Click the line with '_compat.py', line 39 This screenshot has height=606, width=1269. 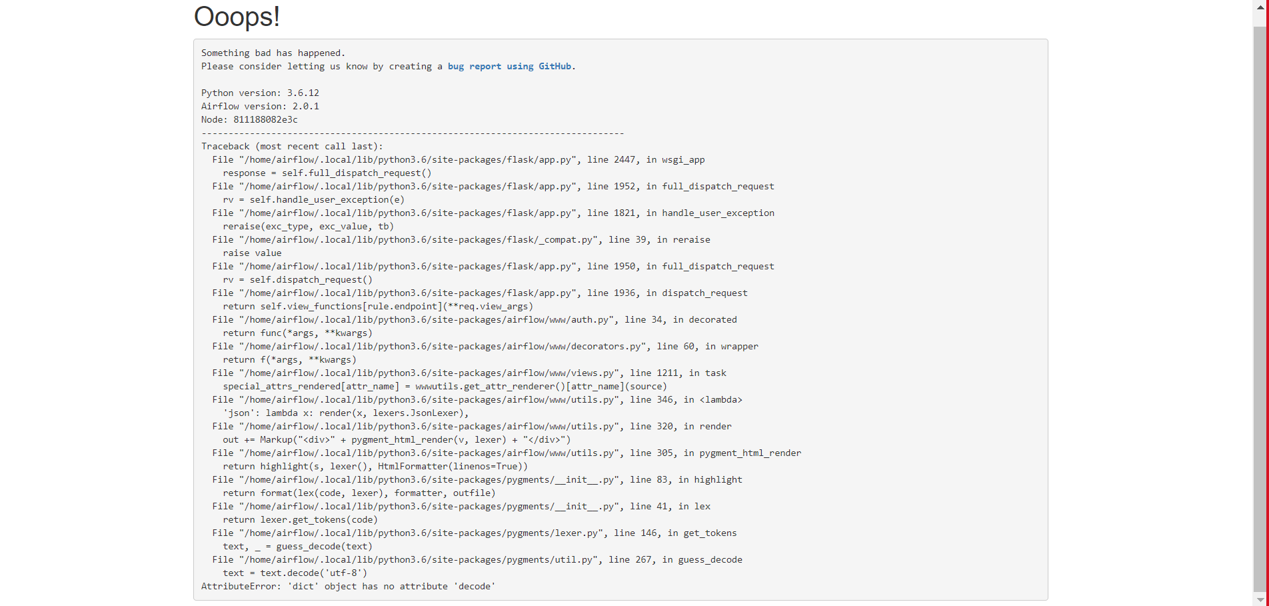(x=461, y=239)
